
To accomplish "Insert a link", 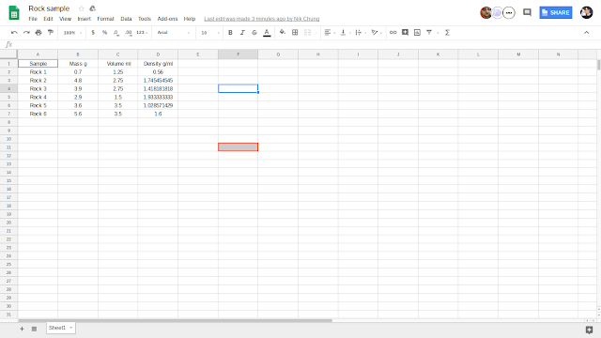I will (x=393, y=33).
